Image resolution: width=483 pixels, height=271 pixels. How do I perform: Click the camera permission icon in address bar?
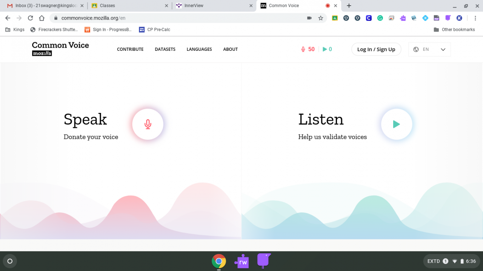(309, 18)
